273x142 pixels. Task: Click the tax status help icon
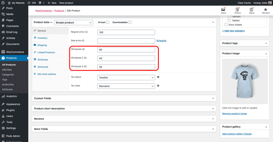[158, 77]
